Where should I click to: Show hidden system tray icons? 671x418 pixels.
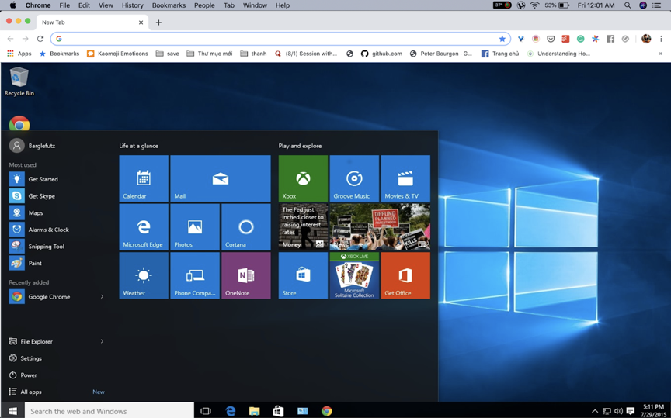click(595, 411)
